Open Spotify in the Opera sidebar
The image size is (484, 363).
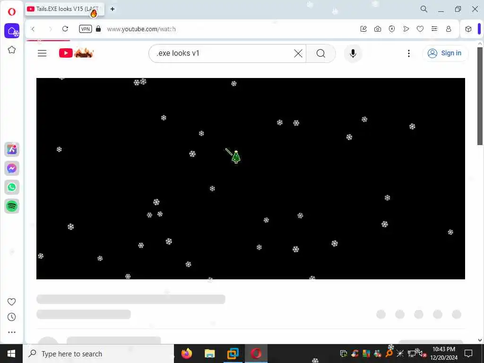[x=12, y=206]
